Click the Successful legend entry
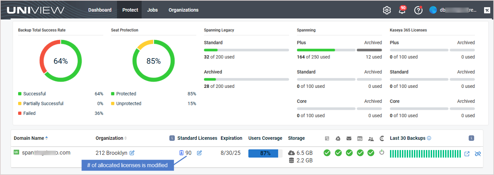 (x=32, y=94)
